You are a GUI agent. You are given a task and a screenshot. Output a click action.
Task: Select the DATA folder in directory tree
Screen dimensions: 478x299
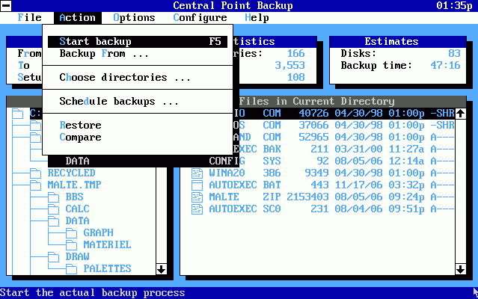(77, 221)
